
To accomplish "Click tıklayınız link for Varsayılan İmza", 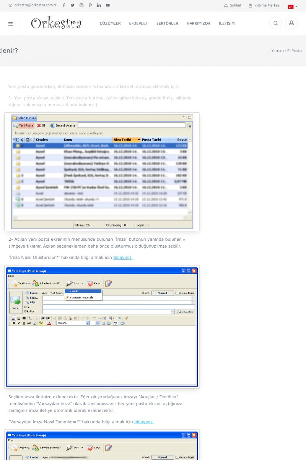I will click(x=144, y=422).
